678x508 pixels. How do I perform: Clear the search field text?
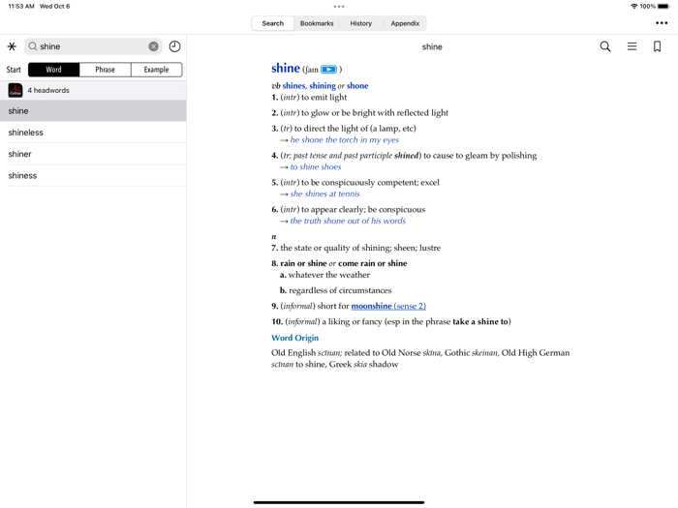point(153,46)
